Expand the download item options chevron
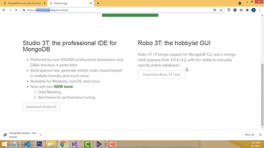The image size is (264, 148). [41, 135]
